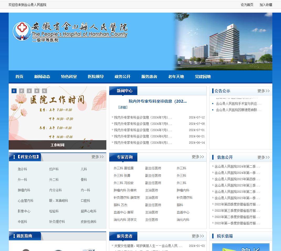The height and width of the screenshot is (251, 281).
Task: Open expert 外二科 冯加安
Action: pyautogui.click(x=124, y=183)
